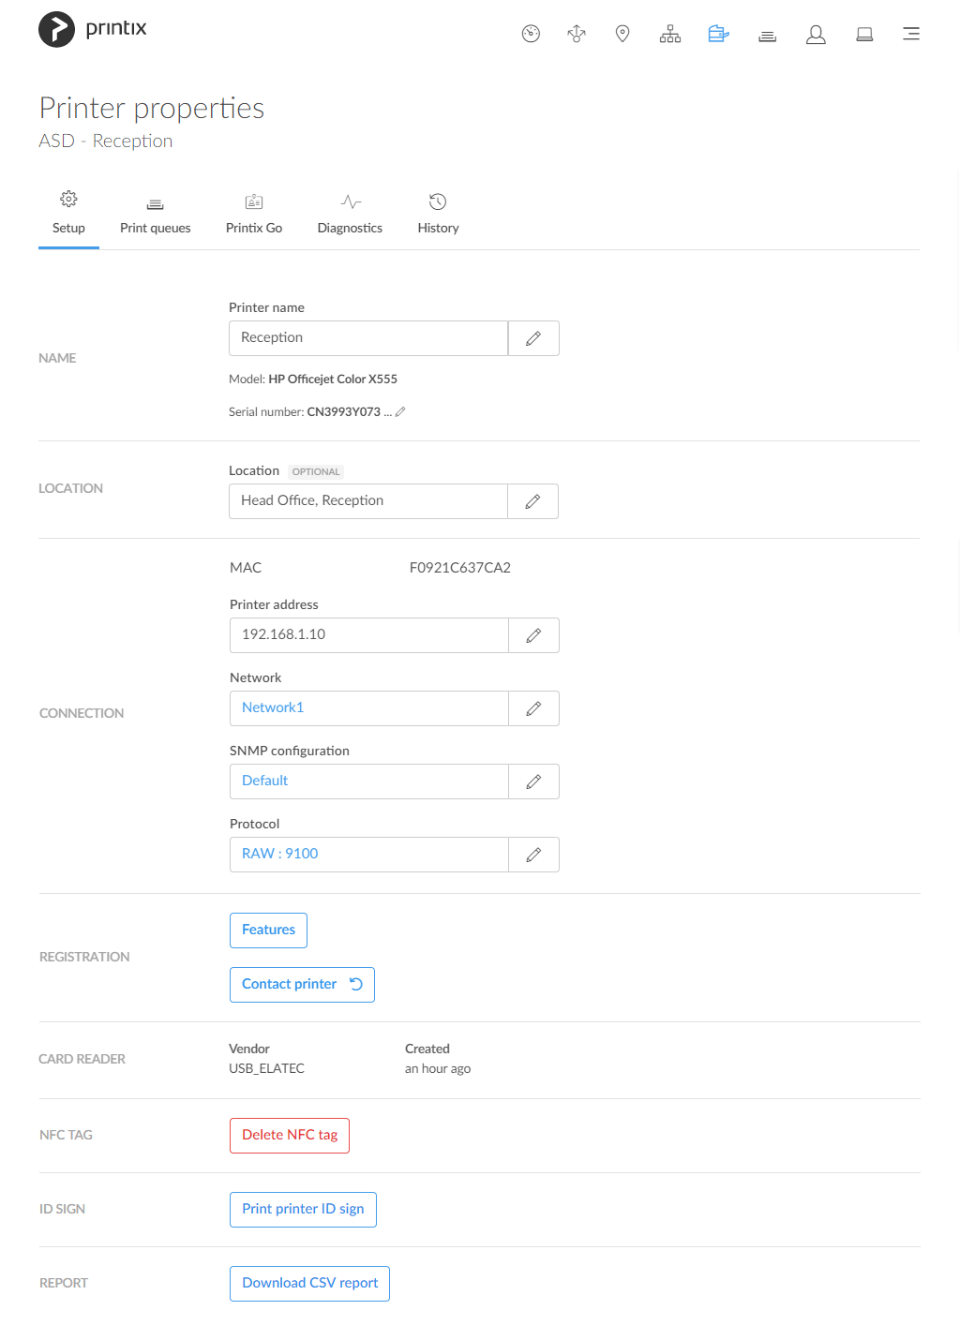Edit Printer address with pencil icon
Viewport: 960px width, 1325px height.
[533, 635]
